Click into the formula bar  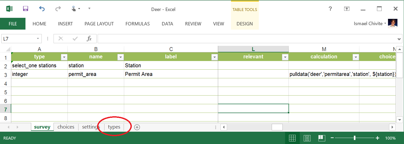[247, 39]
